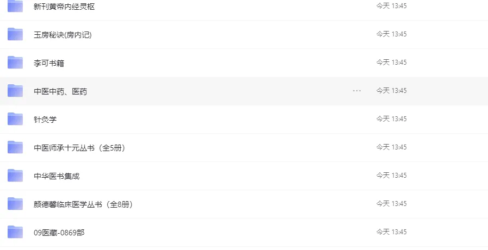Open the 中华医书集成 folder name
This screenshot has height=250, width=488.
pyautogui.click(x=57, y=176)
